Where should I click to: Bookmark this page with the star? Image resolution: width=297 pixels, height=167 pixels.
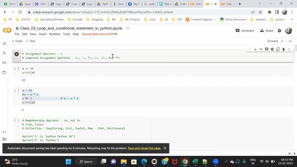tap(260, 12)
